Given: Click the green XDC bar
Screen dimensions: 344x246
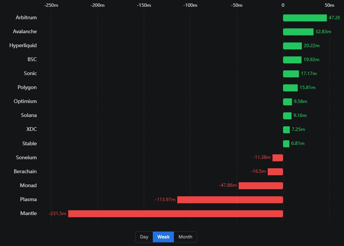Looking at the screenshot, I should tap(286, 129).
